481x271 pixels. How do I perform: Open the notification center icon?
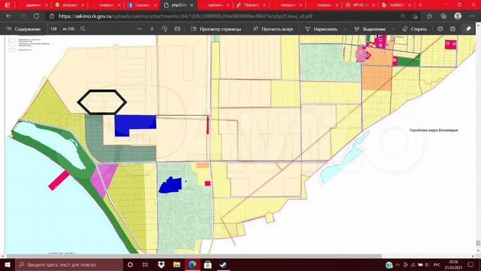[471, 264]
